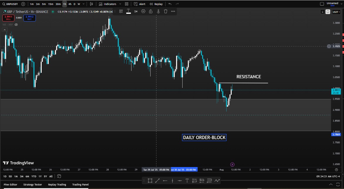The height and width of the screenshot is (189, 344).
Task: Select price path zigzag arrow tool
Action: [217, 181]
